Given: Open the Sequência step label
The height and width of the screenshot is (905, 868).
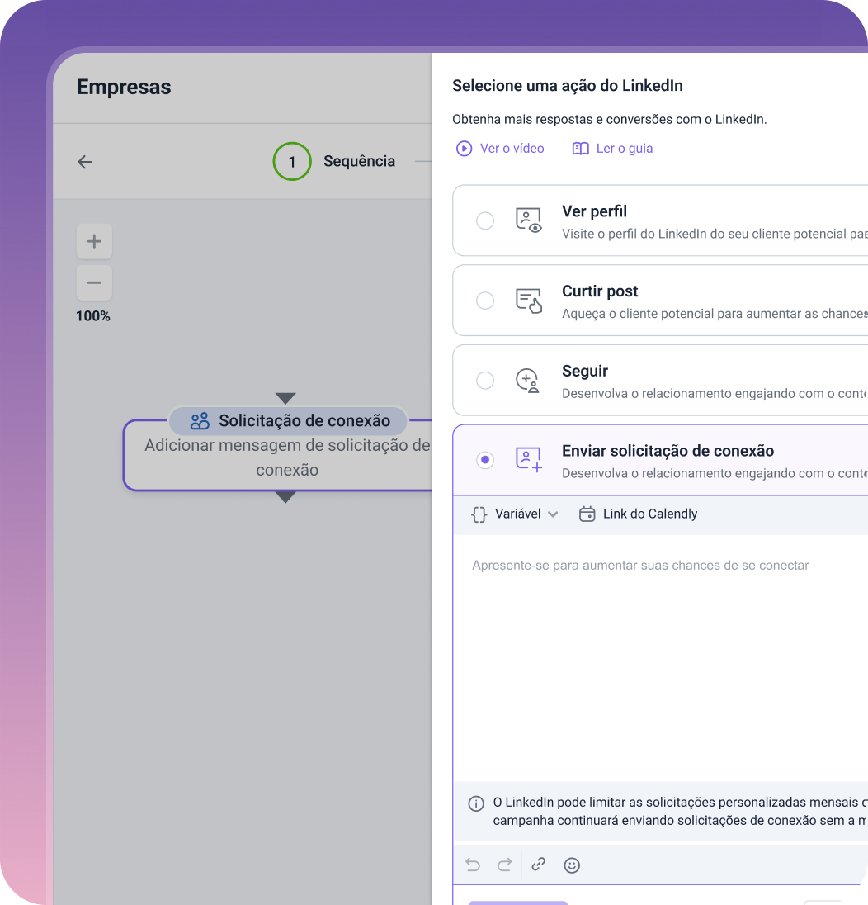Looking at the screenshot, I should coord(359,161).
